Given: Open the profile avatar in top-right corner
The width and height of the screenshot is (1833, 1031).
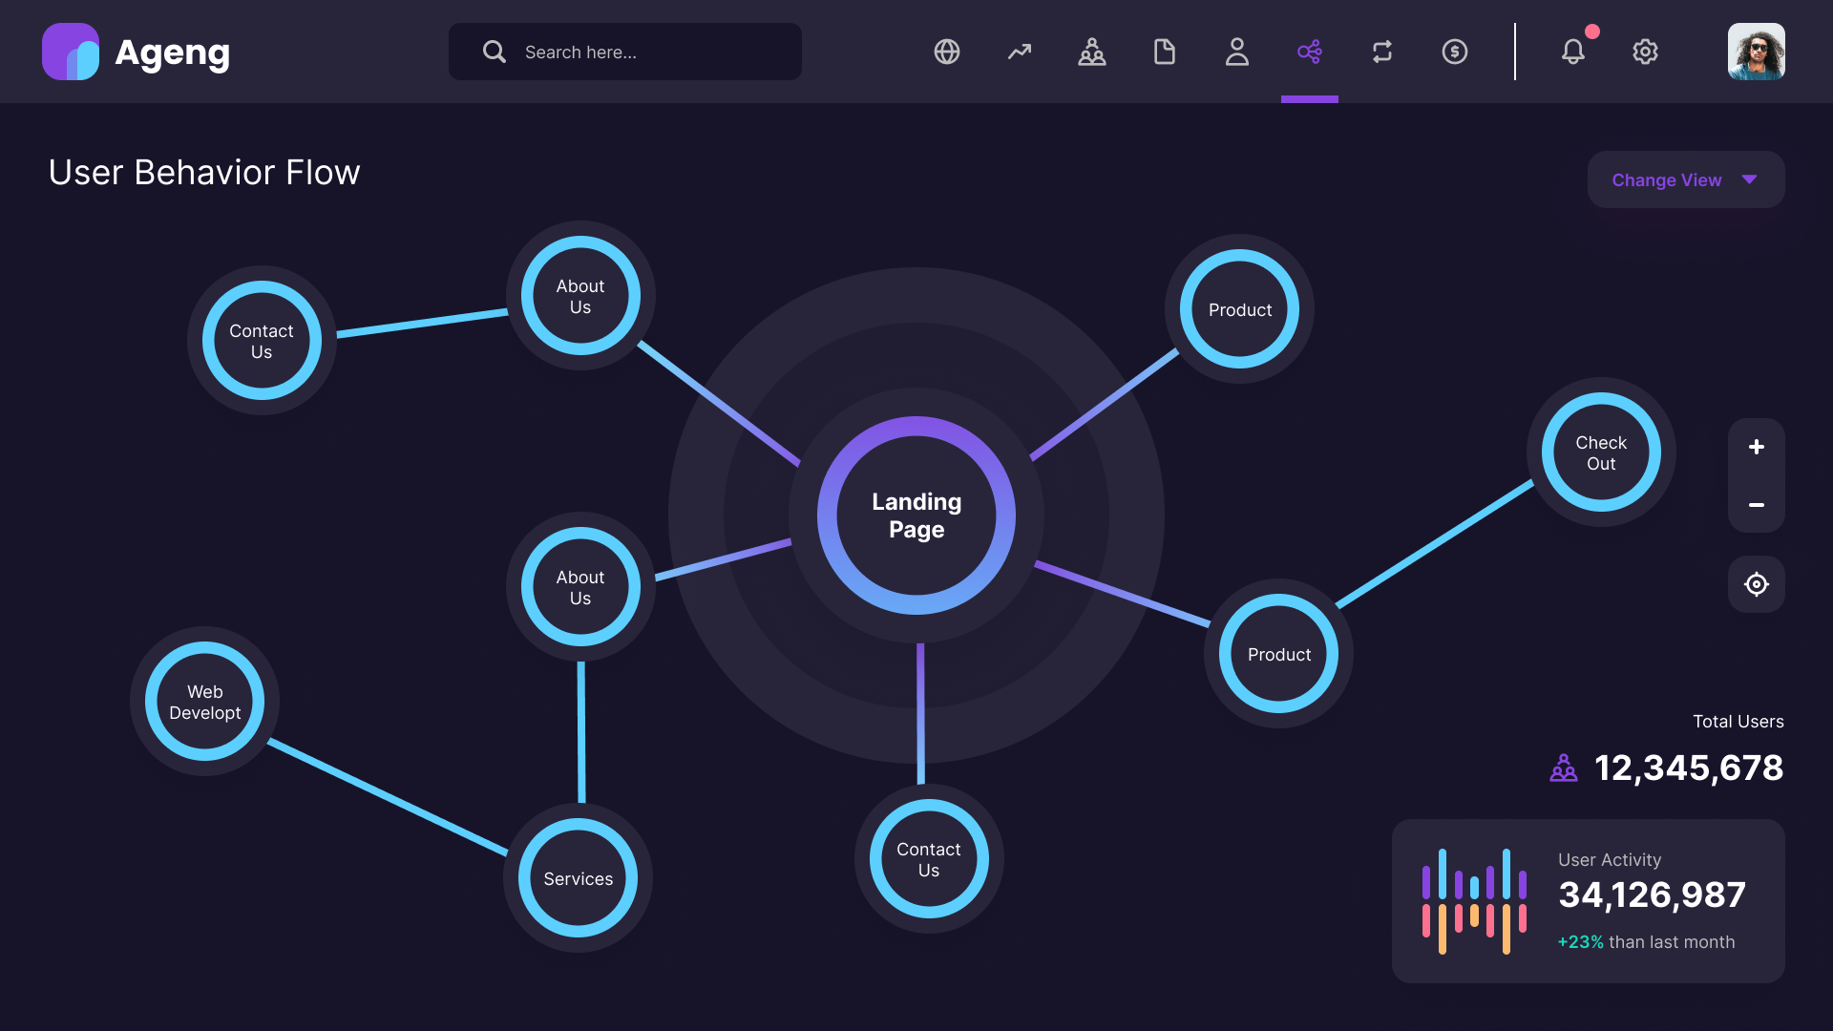Looking at the screenshot, I should pyautogui.click(x=1756, y=52).
